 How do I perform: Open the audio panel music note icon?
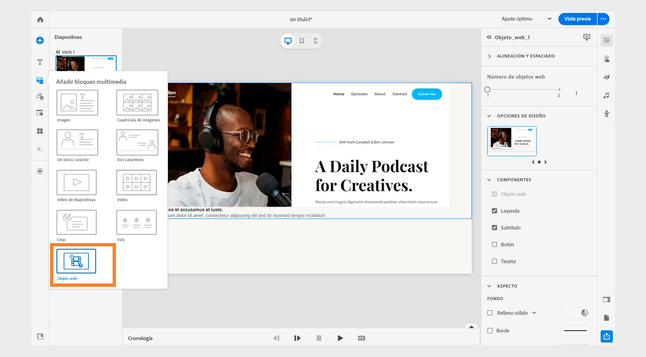[x=606, y=96]
